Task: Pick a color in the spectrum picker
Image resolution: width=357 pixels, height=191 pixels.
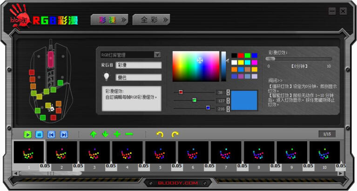Action: click(196, 66)
